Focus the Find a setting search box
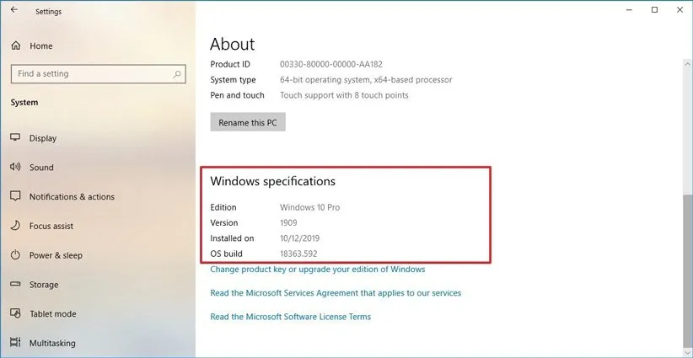This screenshot has height=358, width=693. (x=91, y=74)
